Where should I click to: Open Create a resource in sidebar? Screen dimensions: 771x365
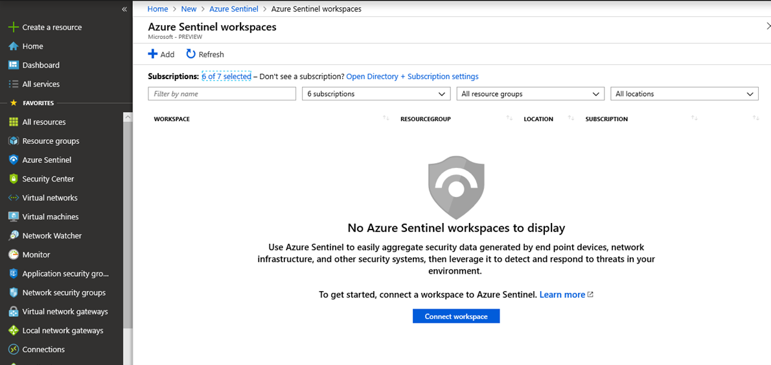point(52,27)
